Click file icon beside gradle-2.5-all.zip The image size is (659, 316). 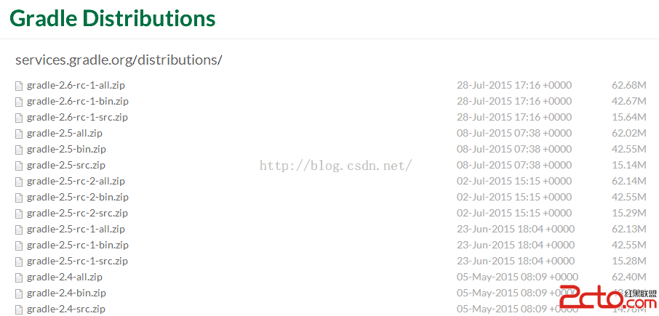pyautogui.click(x=19, y=133)
